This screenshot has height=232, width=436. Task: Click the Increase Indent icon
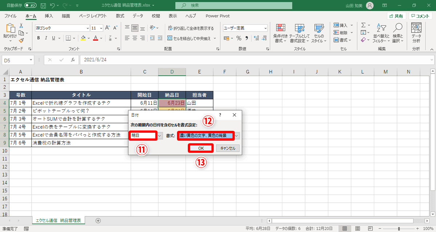160,38
